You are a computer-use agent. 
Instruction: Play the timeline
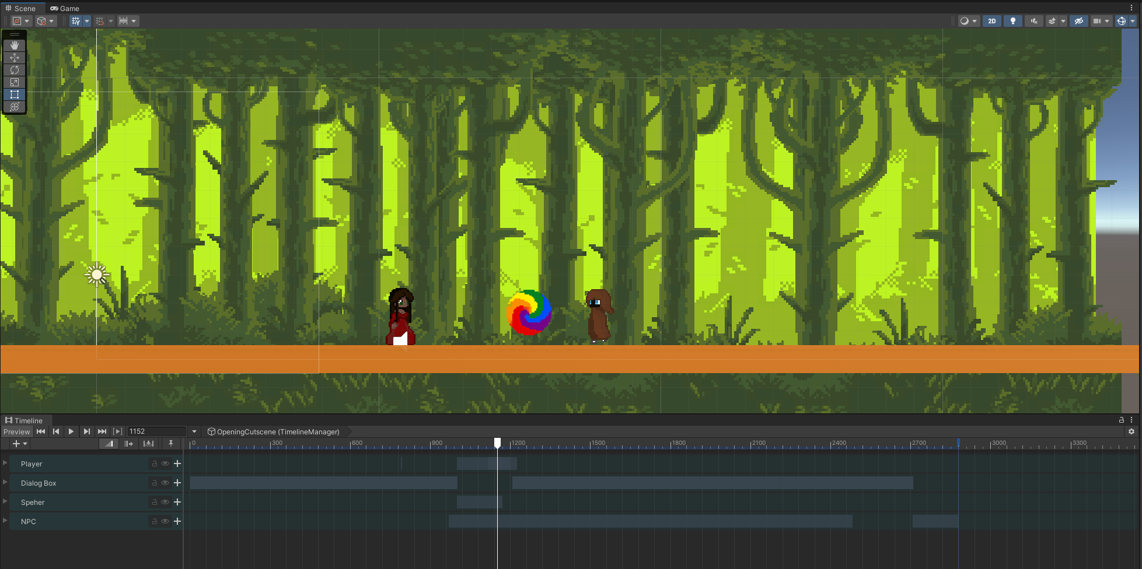(x=71, y=431)
